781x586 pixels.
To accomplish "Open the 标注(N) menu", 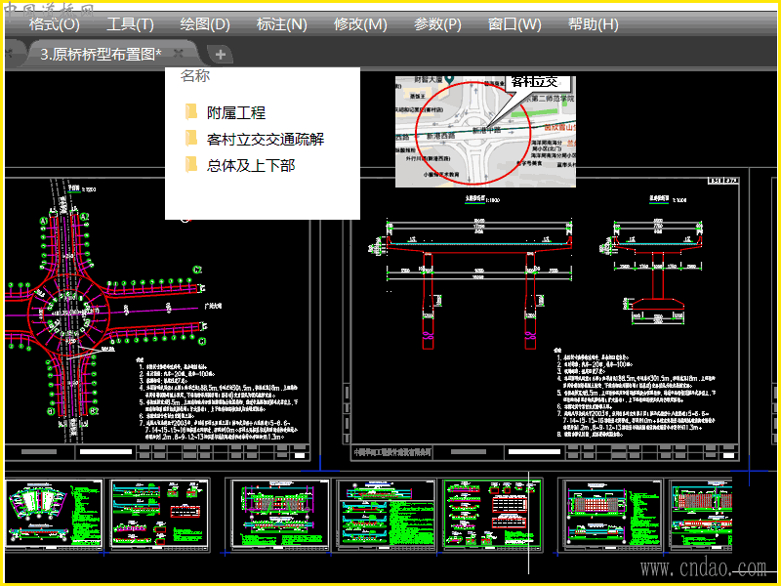I will [x=281, y=23].
